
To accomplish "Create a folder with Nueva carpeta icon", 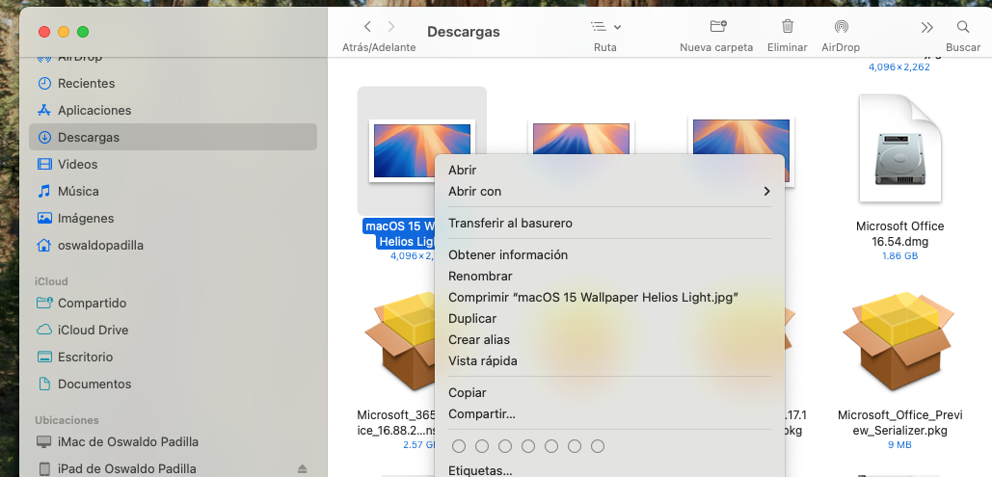I will coord(717,27).
